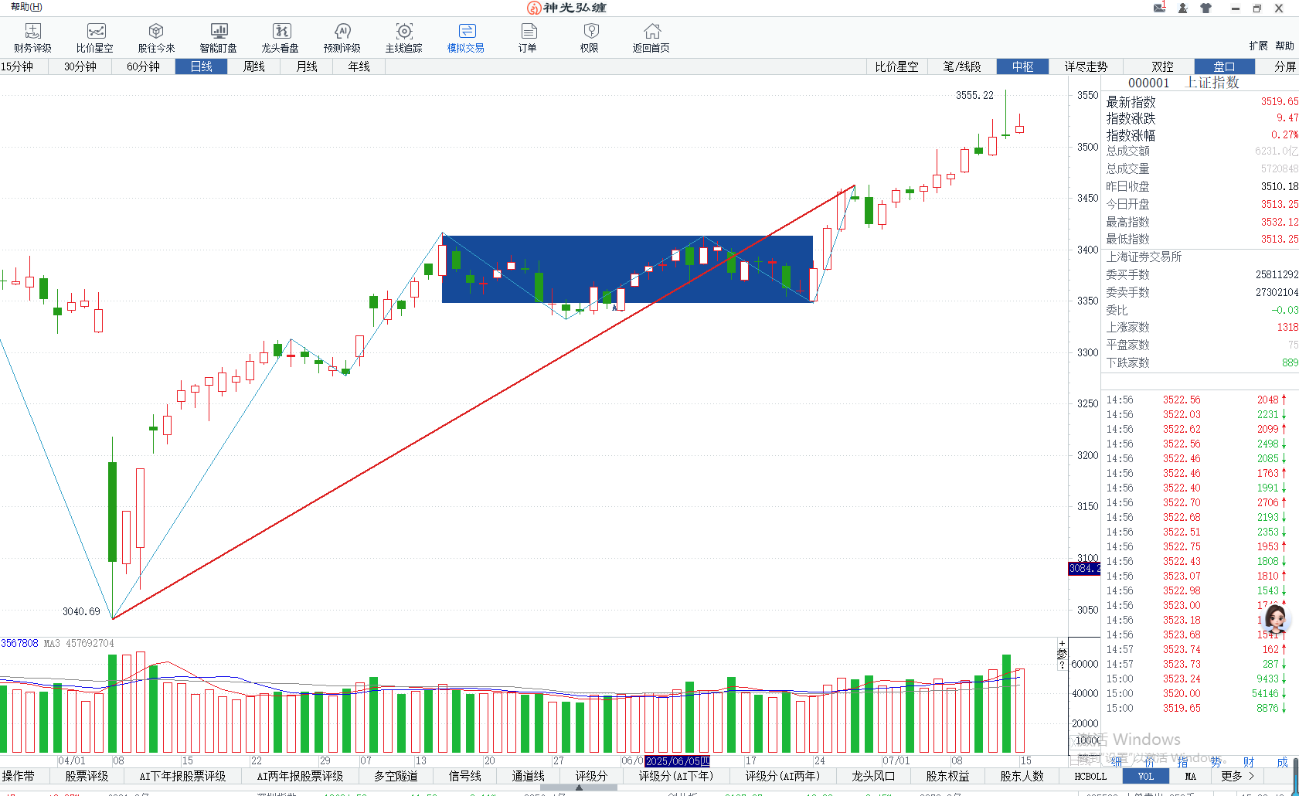
Task: Select the 日线 daily tab
Action: click(x=201, y=66)
